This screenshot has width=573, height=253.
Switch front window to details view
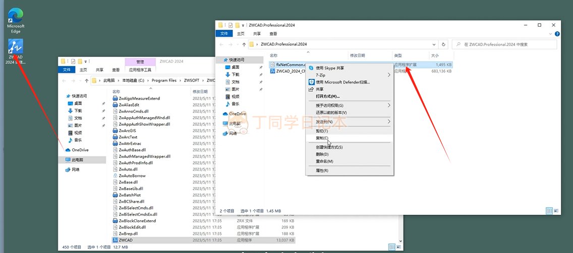click(549, 211)
